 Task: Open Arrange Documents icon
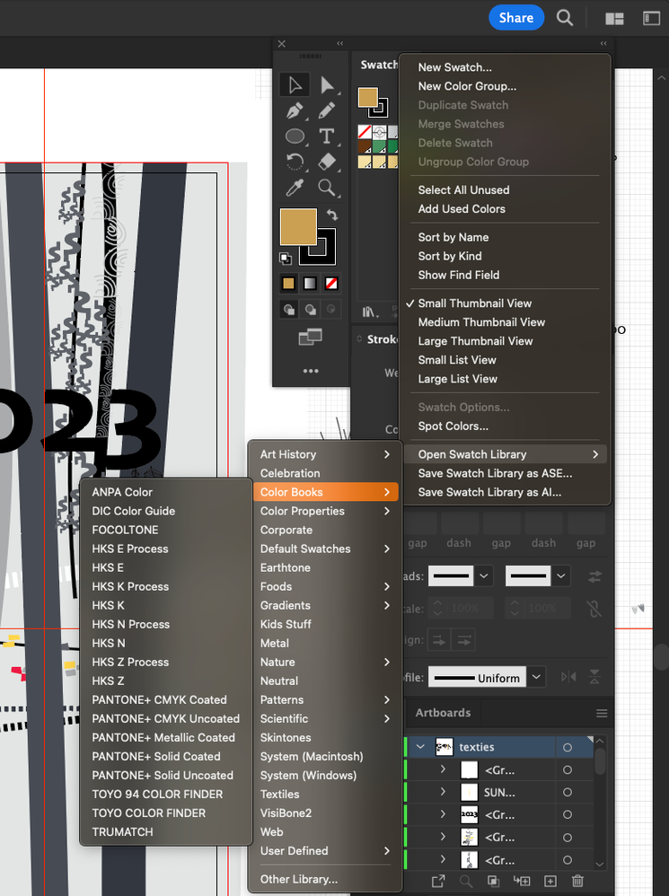coord(615,19)
